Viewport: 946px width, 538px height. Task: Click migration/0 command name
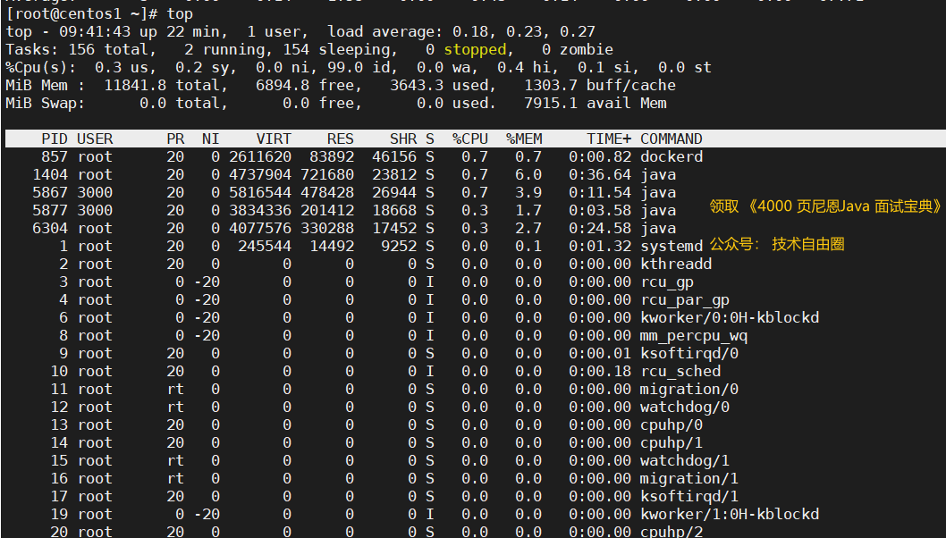[x=689, y=390]
